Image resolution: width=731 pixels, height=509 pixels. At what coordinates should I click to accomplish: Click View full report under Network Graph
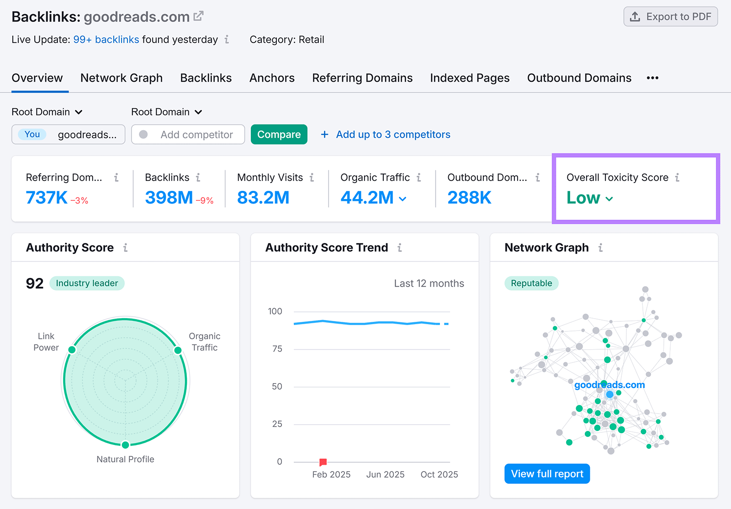click(x=547, y=473)
